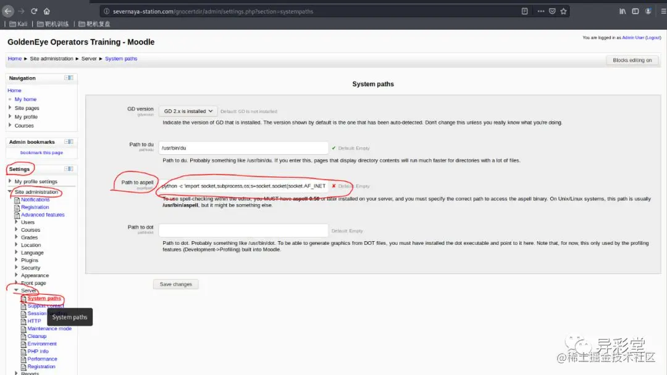Click Home in the breadcrumb
The image size is (667, 375).
click(14, 59)
